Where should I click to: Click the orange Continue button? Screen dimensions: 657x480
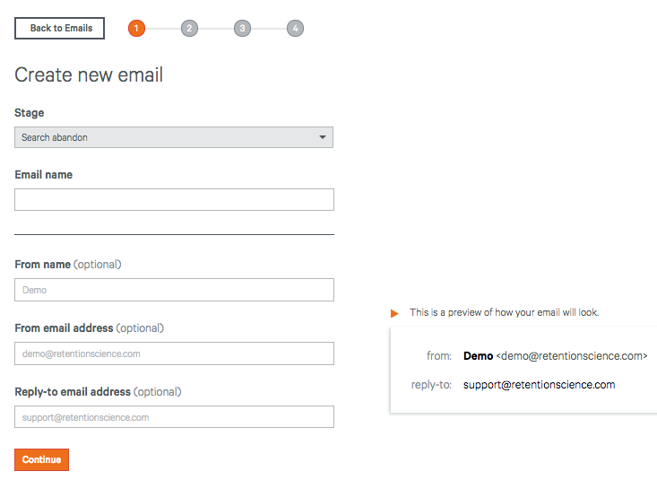coord(41,459)
